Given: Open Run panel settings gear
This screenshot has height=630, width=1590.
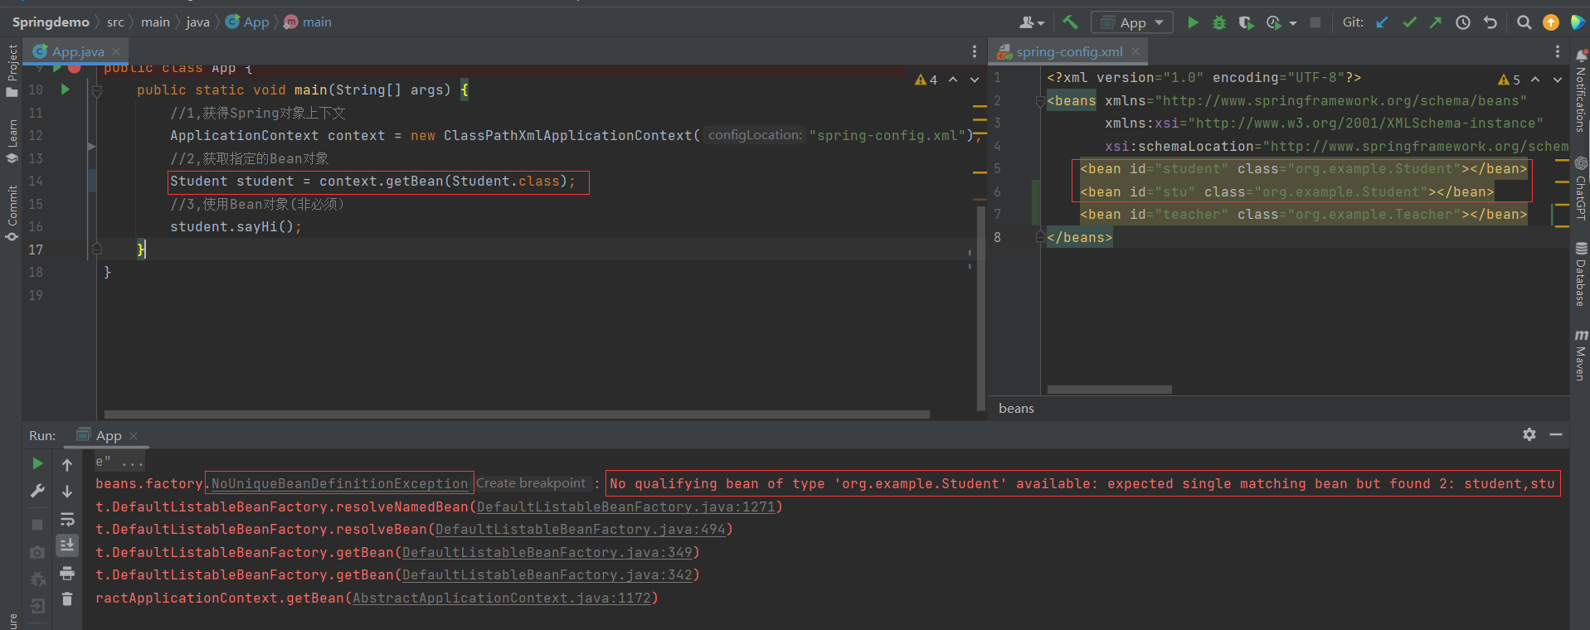Looking at the screenshot, I should tap(1529, 434).
